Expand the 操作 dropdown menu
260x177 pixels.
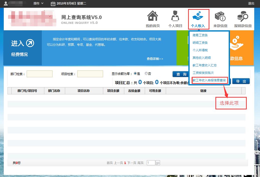click(39, 4)
